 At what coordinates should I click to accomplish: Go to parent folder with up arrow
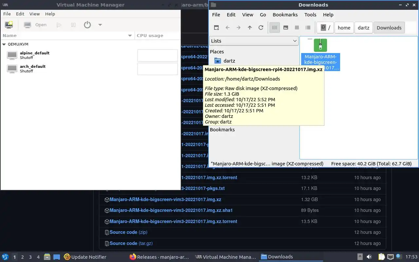click(250, 28)
